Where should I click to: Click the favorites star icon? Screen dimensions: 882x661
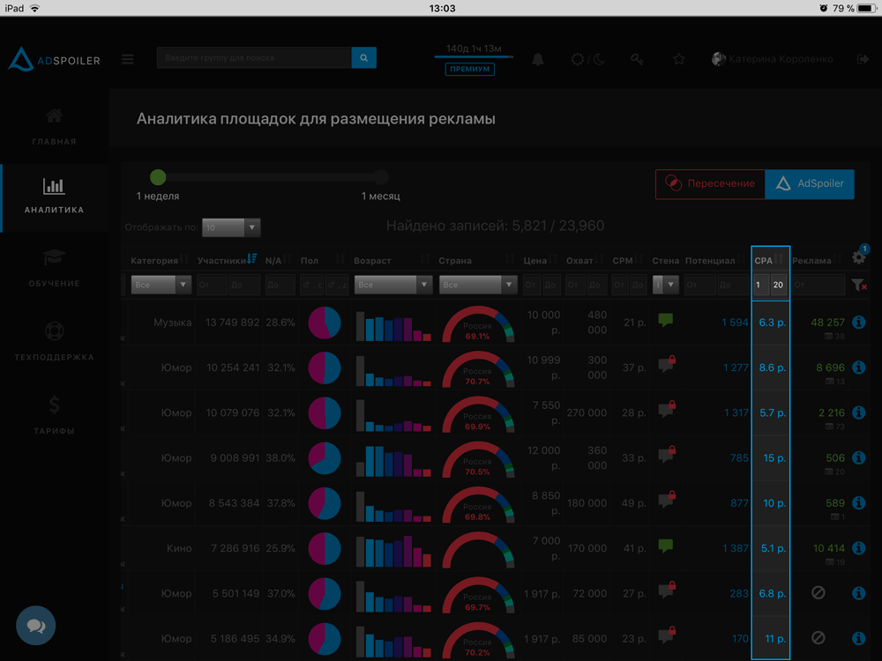click(679, 59)
